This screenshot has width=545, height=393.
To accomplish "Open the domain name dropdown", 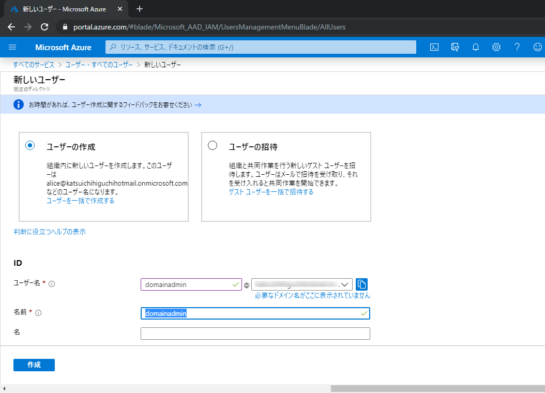I will (x=302, y=284).
